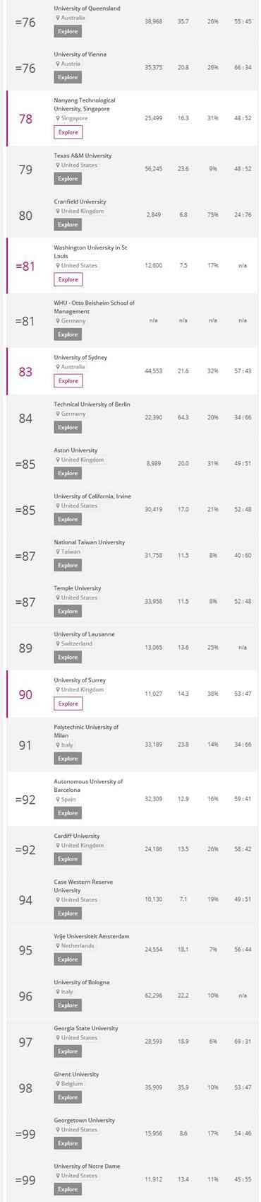Open Vrije Universiteit Amsterdam link
261x1202 pixels.
click(92, 936)
